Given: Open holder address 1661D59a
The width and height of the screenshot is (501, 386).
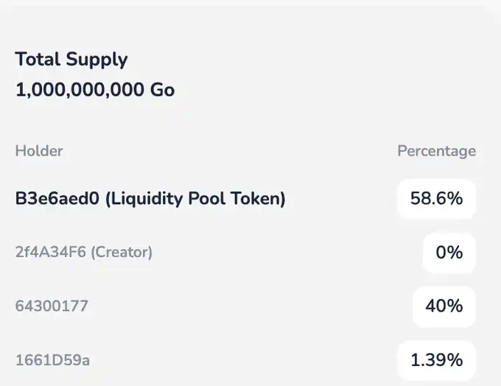Looking at the screenshot, I should coord(53,360).
